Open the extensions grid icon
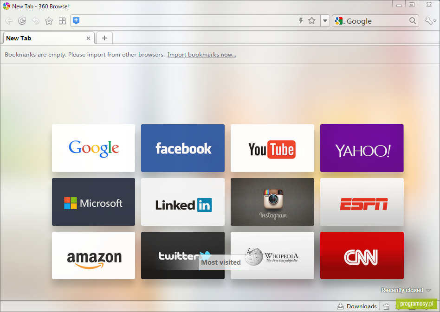440x312 pixels. point(62,21)
